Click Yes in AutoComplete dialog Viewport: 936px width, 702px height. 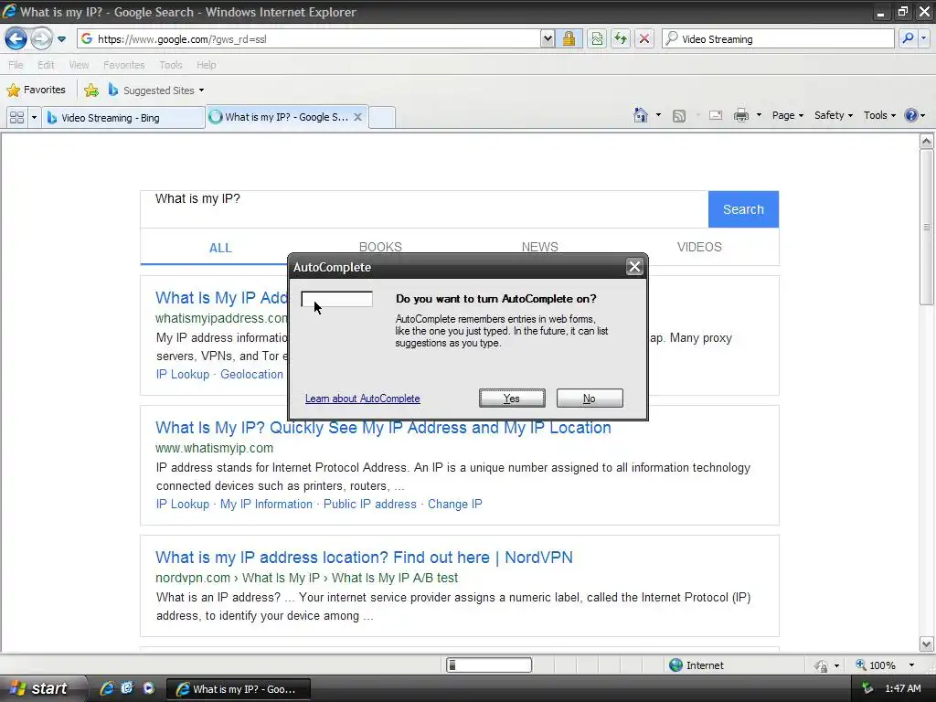tap(512, 399)
